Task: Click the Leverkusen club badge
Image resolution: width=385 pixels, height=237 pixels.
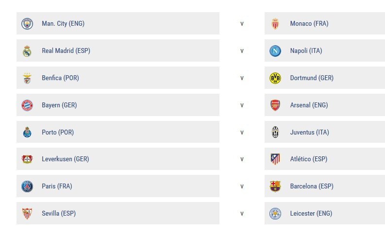Action: [27, 159]
